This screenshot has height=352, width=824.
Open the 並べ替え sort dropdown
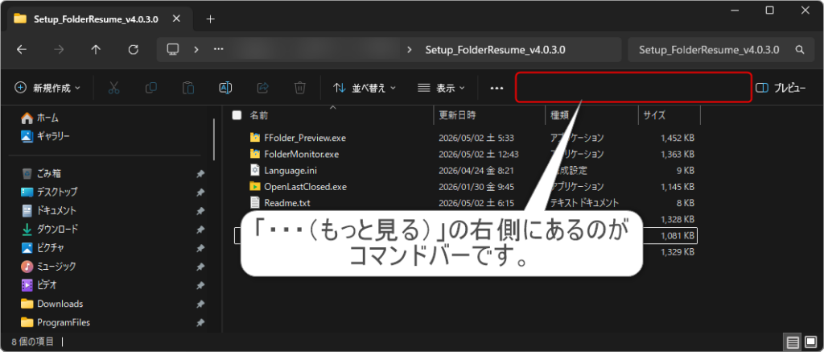click(x=365, y=88)
